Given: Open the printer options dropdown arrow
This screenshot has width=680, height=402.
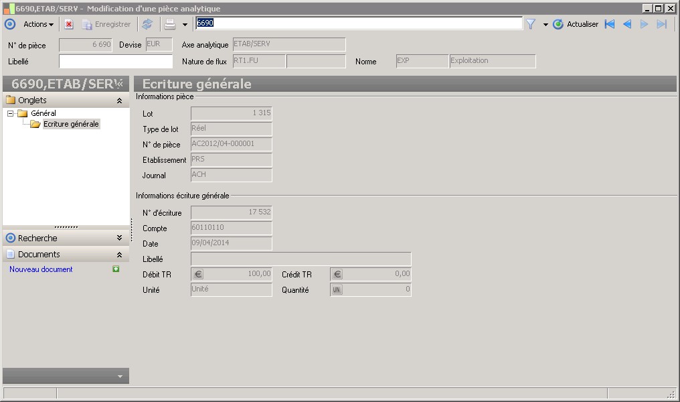Looking at the screenshot, I should tap(185, 24).
